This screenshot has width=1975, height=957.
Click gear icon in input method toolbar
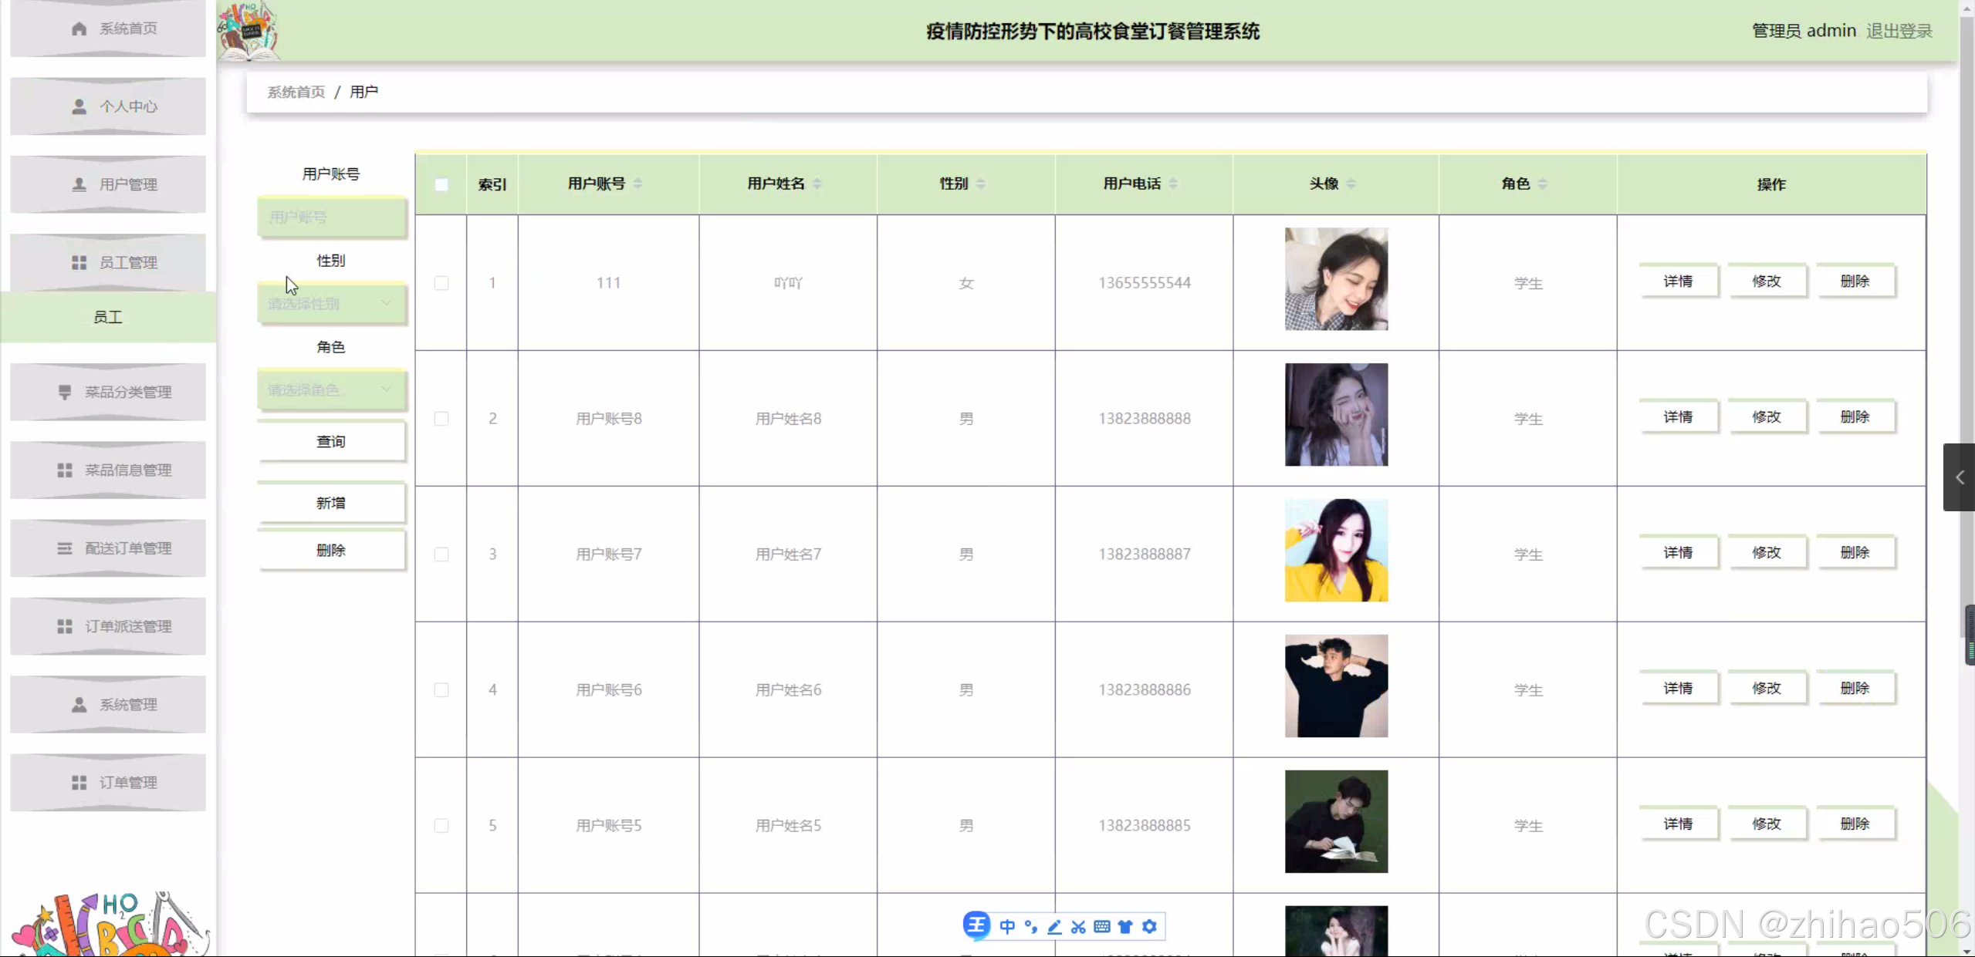(1149, 926)
